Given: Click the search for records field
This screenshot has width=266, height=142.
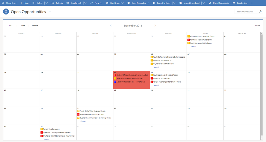Looking at the screenshot, I should (247, 11).
